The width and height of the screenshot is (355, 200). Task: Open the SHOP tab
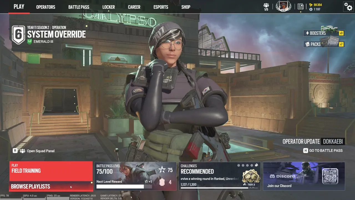click(x=186, y=7)
